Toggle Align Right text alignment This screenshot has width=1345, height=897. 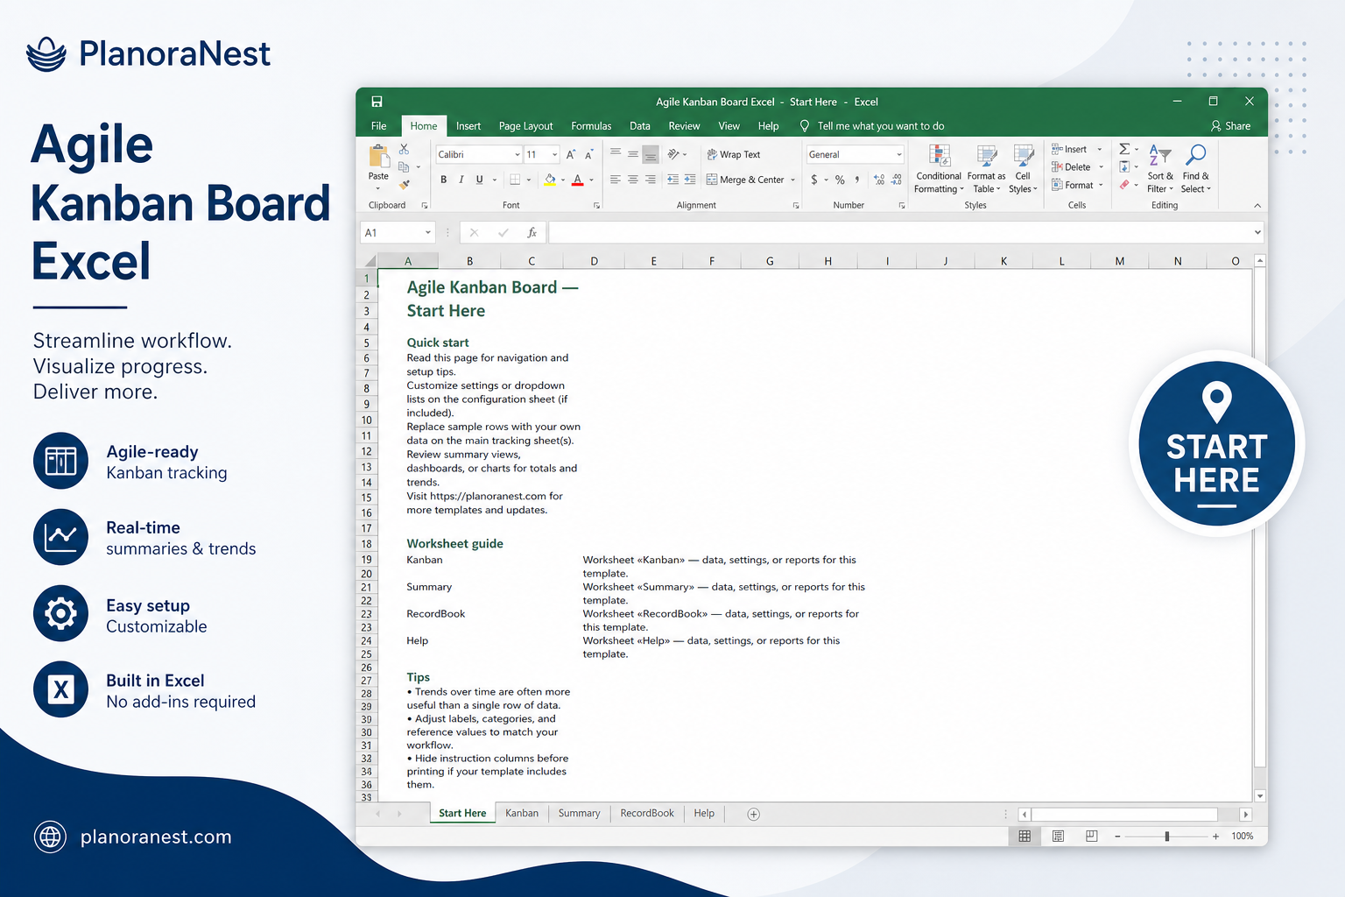650,180
